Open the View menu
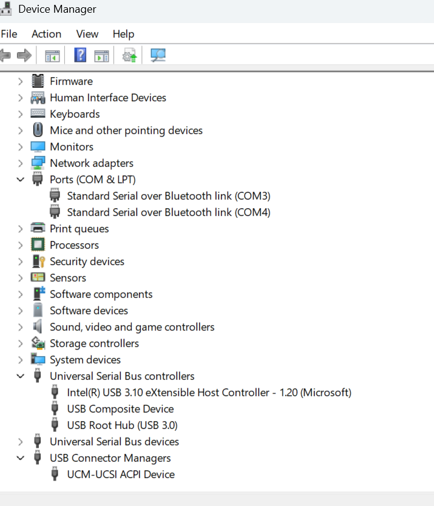 [x=87, y=34]
